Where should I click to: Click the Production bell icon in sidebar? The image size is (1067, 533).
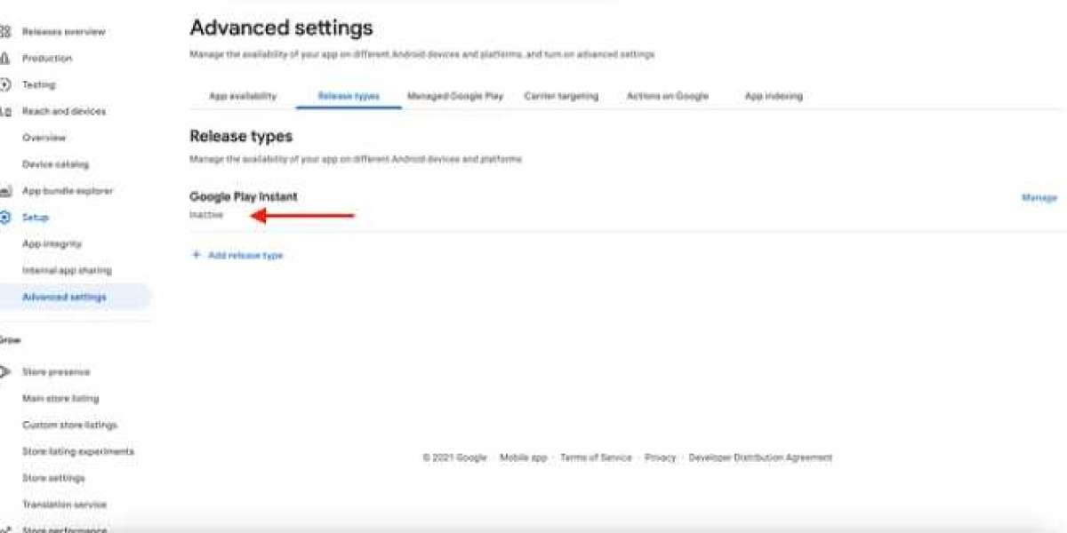(5, 59)
